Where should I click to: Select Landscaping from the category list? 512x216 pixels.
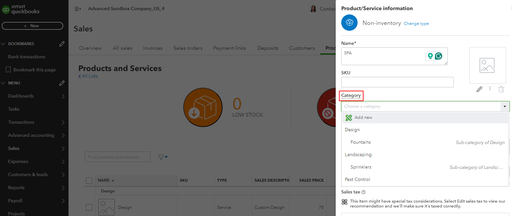point(358,154)
